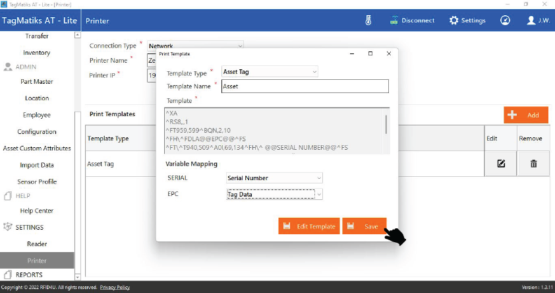Open the Template Type dropdown
The image size is (555, 293).
tap(270, 71)
